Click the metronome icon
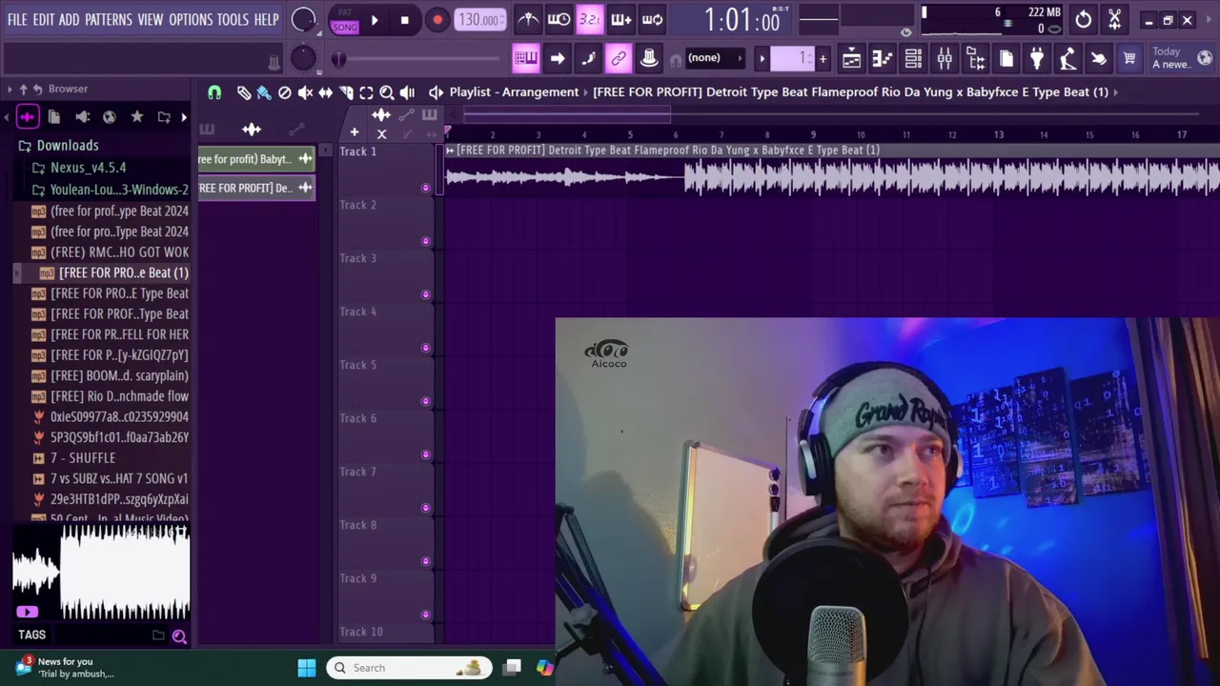The height and width of the screenshot is (686, 1220). 527,19
